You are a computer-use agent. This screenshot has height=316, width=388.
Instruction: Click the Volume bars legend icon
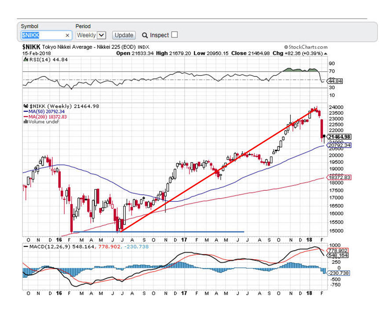point(25,122)
